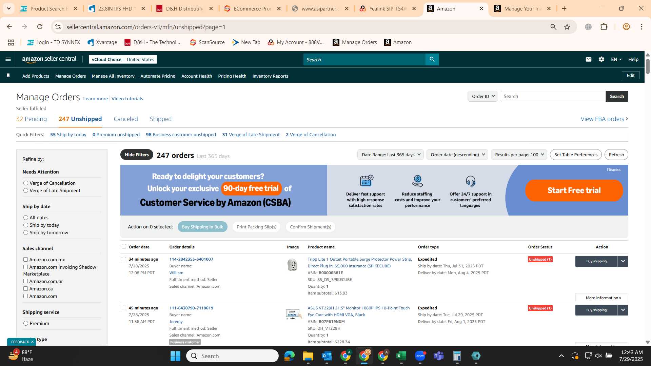Open the Order ID search type dropdown
This screenshot has height=366, width=651.
pos(483,96)
